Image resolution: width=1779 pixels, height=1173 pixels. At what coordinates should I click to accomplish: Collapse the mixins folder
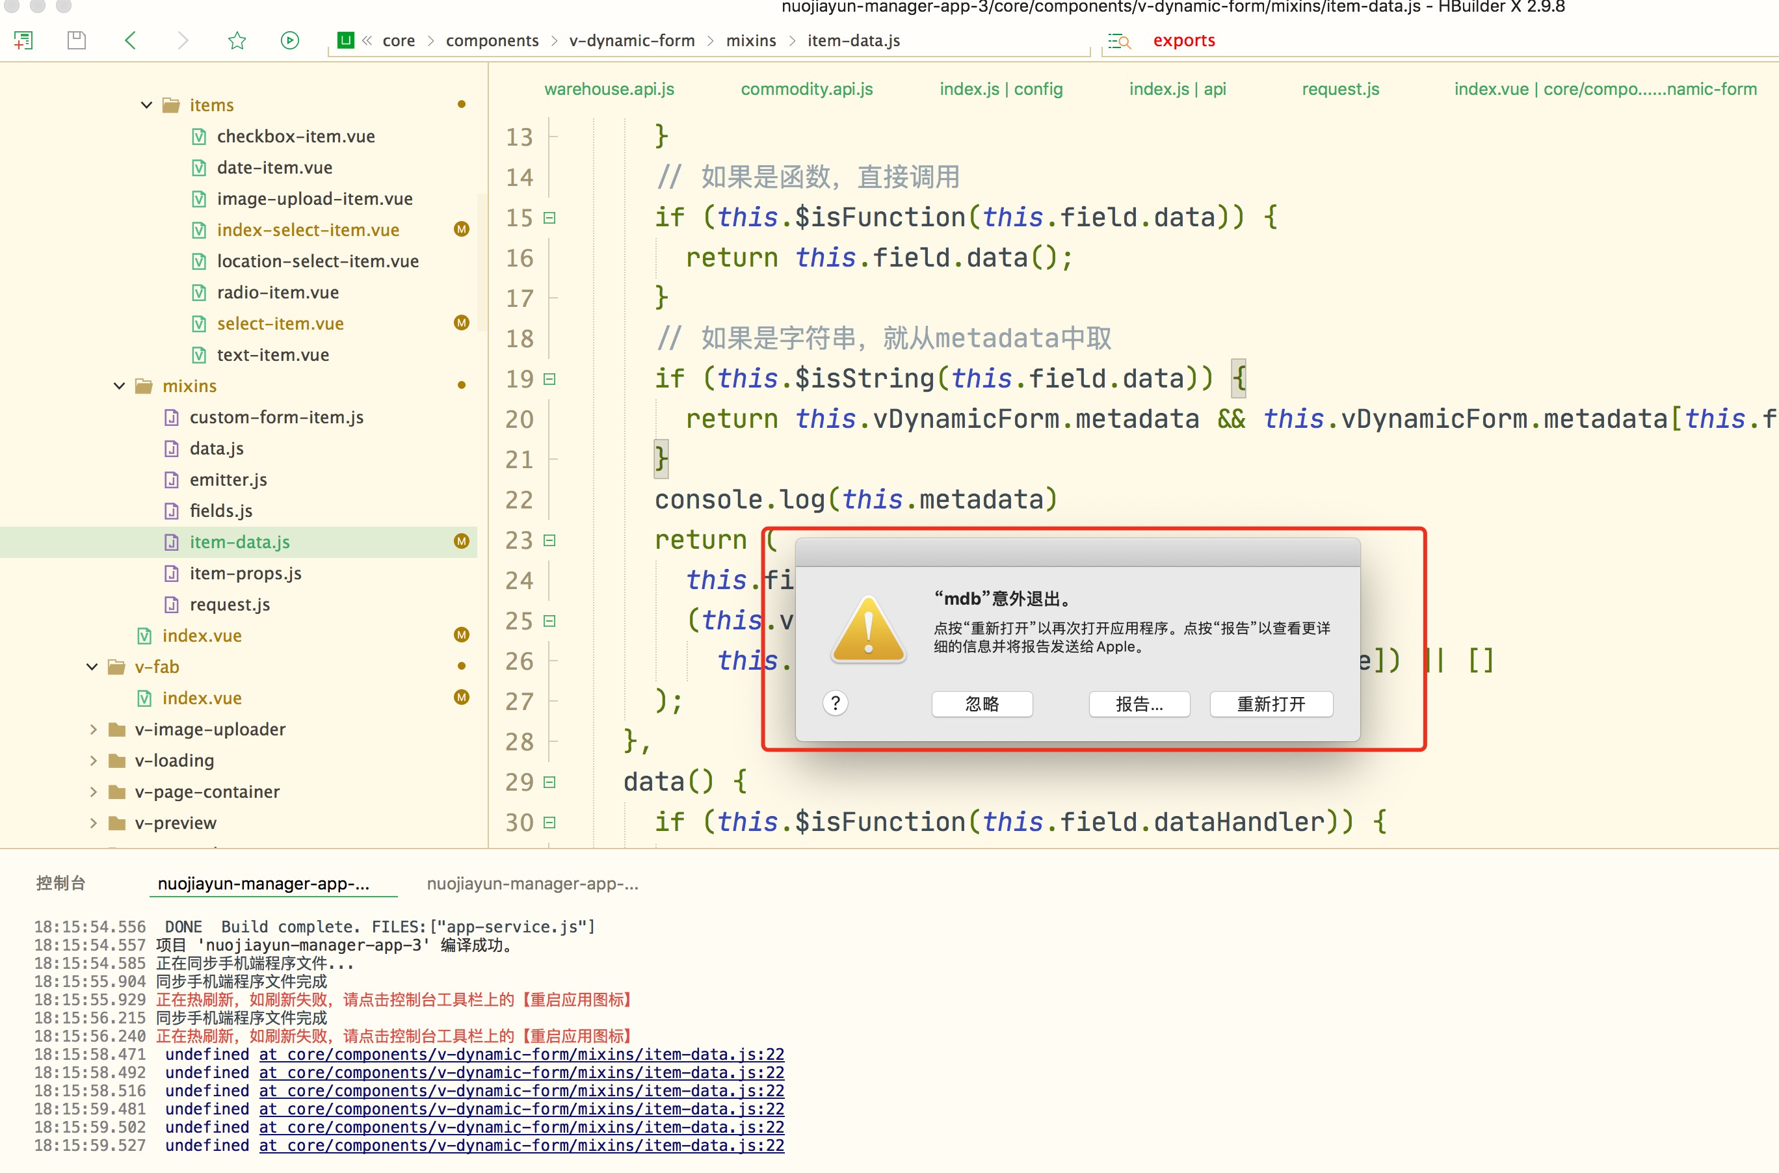[x=120, y=386]
